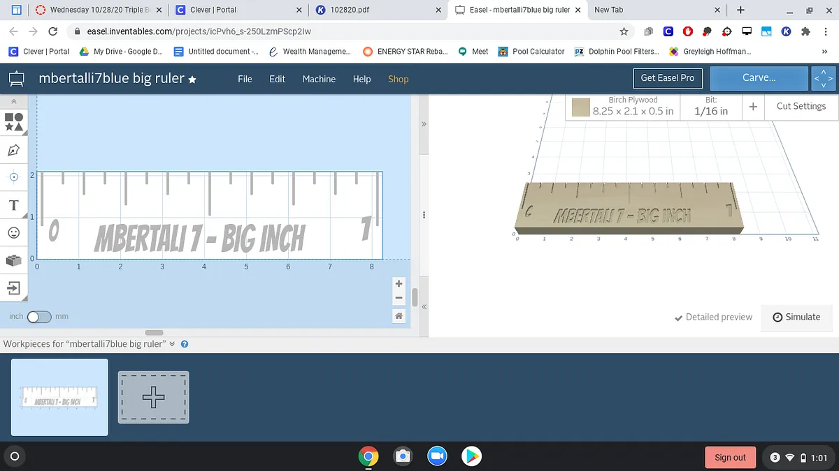Expand the Workpieces dropdown arrow
The image size is (839, 471).
point(172,344)
